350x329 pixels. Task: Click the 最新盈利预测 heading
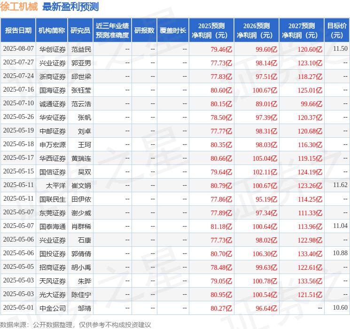click(70, 7)
